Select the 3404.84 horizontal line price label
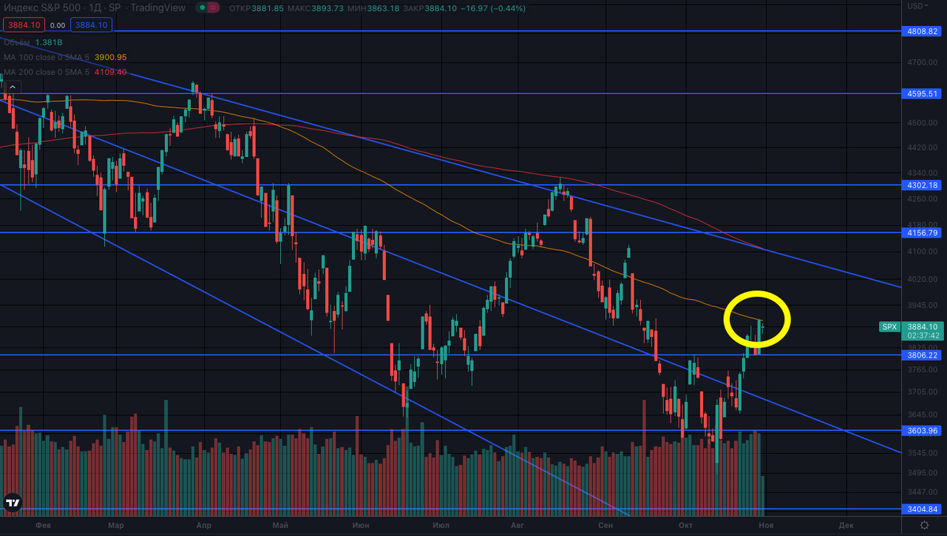Screen dimensions: 947x536 click(x=923, y=509)
